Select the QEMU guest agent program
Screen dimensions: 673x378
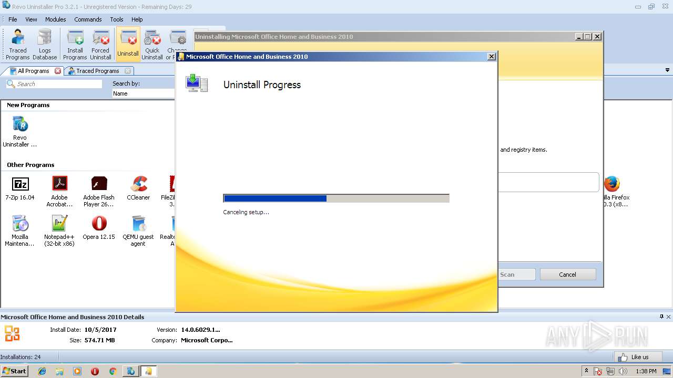[x=138, y=231]
